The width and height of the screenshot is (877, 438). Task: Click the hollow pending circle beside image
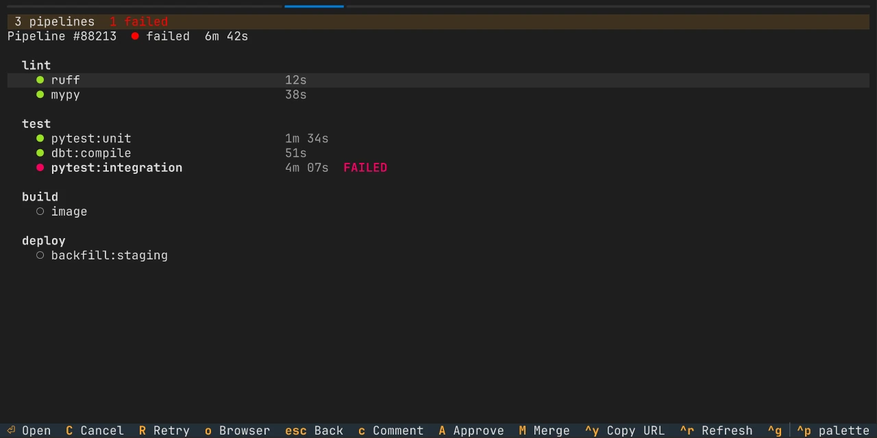click(x=40, y=211)
